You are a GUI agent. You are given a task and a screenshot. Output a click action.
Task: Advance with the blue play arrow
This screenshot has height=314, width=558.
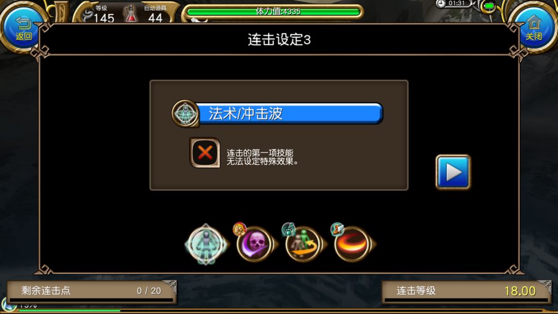(x=453, y=172)
